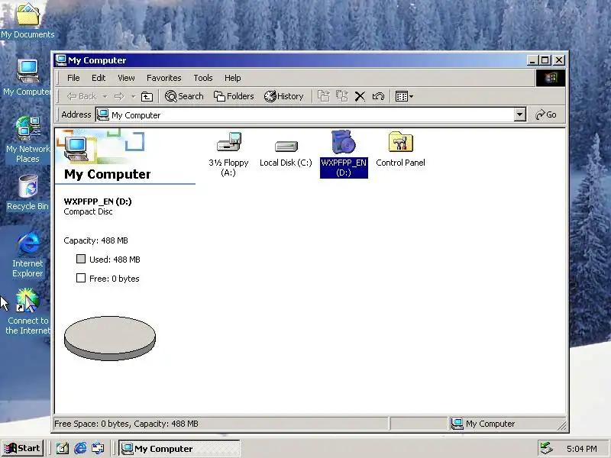Image resolution: width=611 pixels, height=458 pixels.
Task: Click My Computer taskbar button
Action: (x=179, y=449)
